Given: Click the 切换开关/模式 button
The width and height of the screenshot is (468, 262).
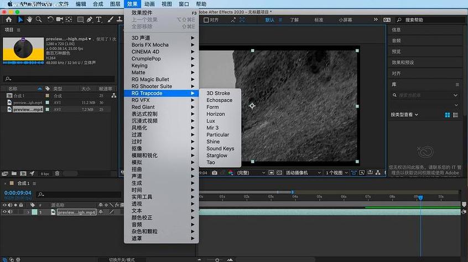Looking at the screenshot, I should 122,260.
